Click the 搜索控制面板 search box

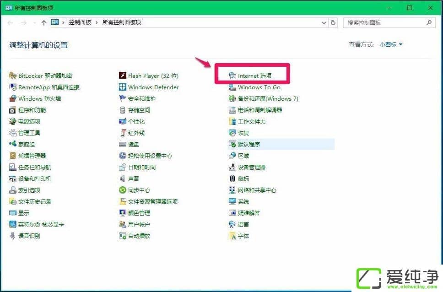384,22
